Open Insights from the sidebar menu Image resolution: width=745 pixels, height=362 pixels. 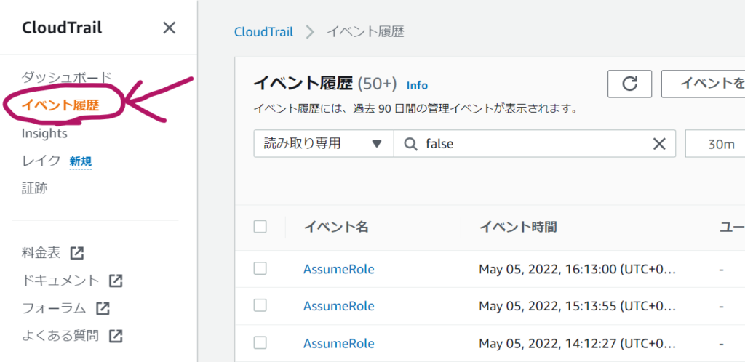pos(44,134)
